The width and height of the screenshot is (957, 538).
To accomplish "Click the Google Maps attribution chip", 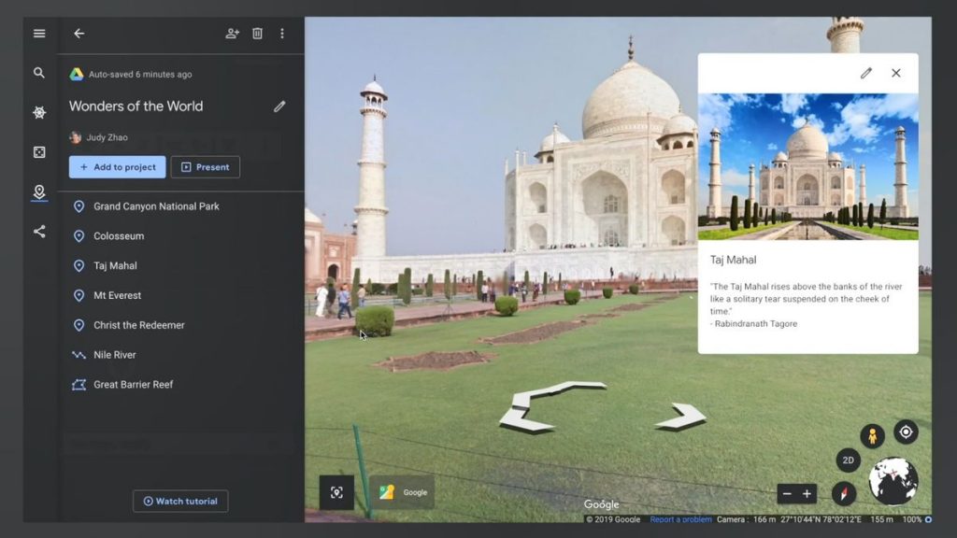I will [402, 493].
